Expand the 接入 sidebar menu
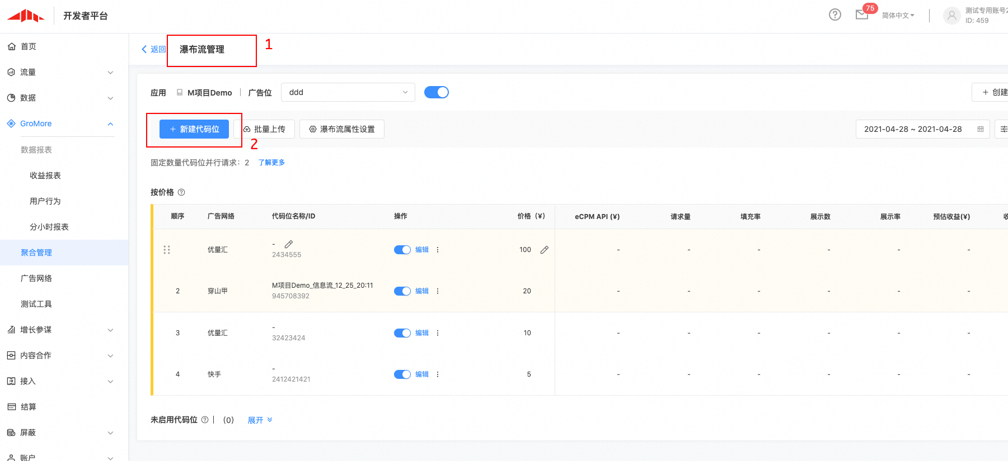This screenshot has height=461, width=1008. [x=110, y=382]
